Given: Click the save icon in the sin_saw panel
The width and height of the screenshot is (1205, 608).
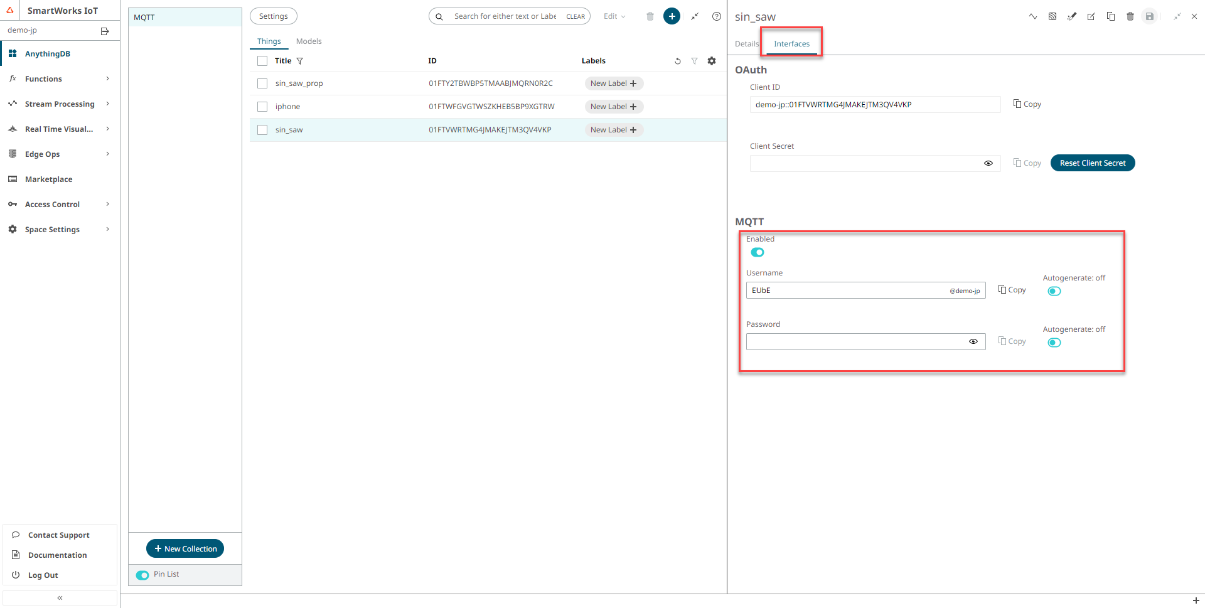Looking at the screenshot, I should (1150, 16).
